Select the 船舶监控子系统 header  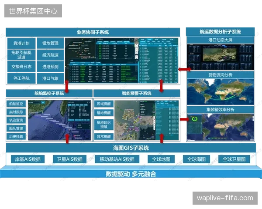coord(49,93)
